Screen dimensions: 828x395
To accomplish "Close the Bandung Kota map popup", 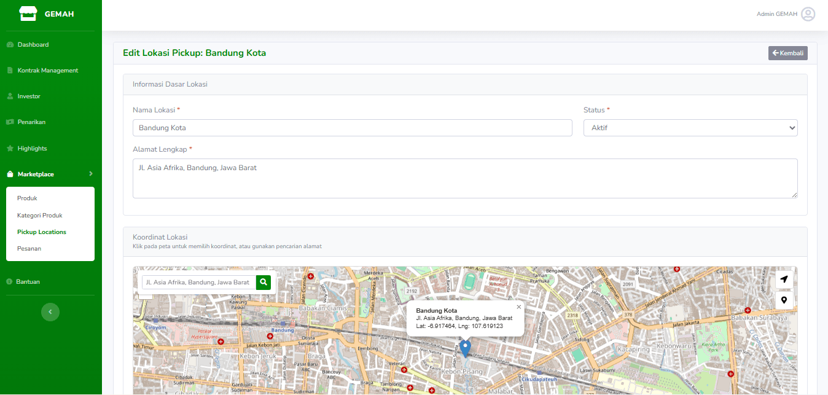I will click(x=518, y=307).
